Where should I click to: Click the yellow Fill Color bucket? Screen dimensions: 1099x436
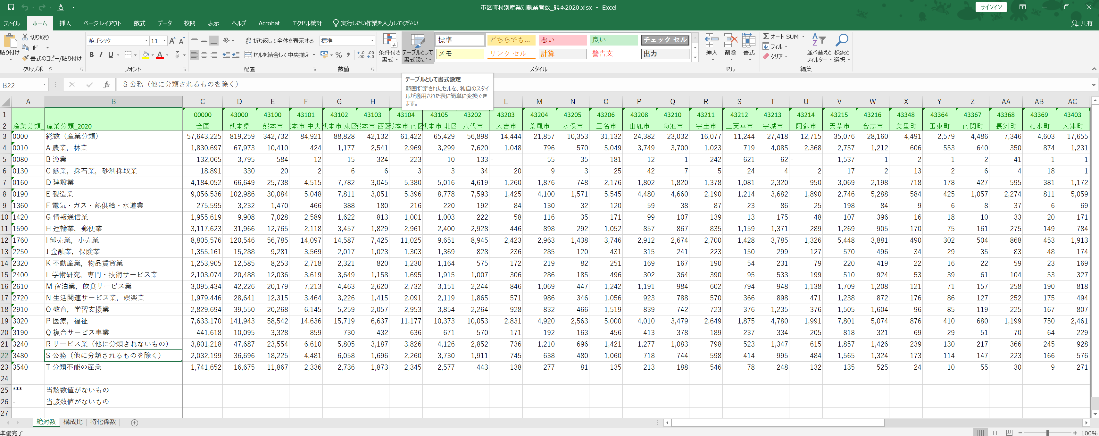(146, 55)
